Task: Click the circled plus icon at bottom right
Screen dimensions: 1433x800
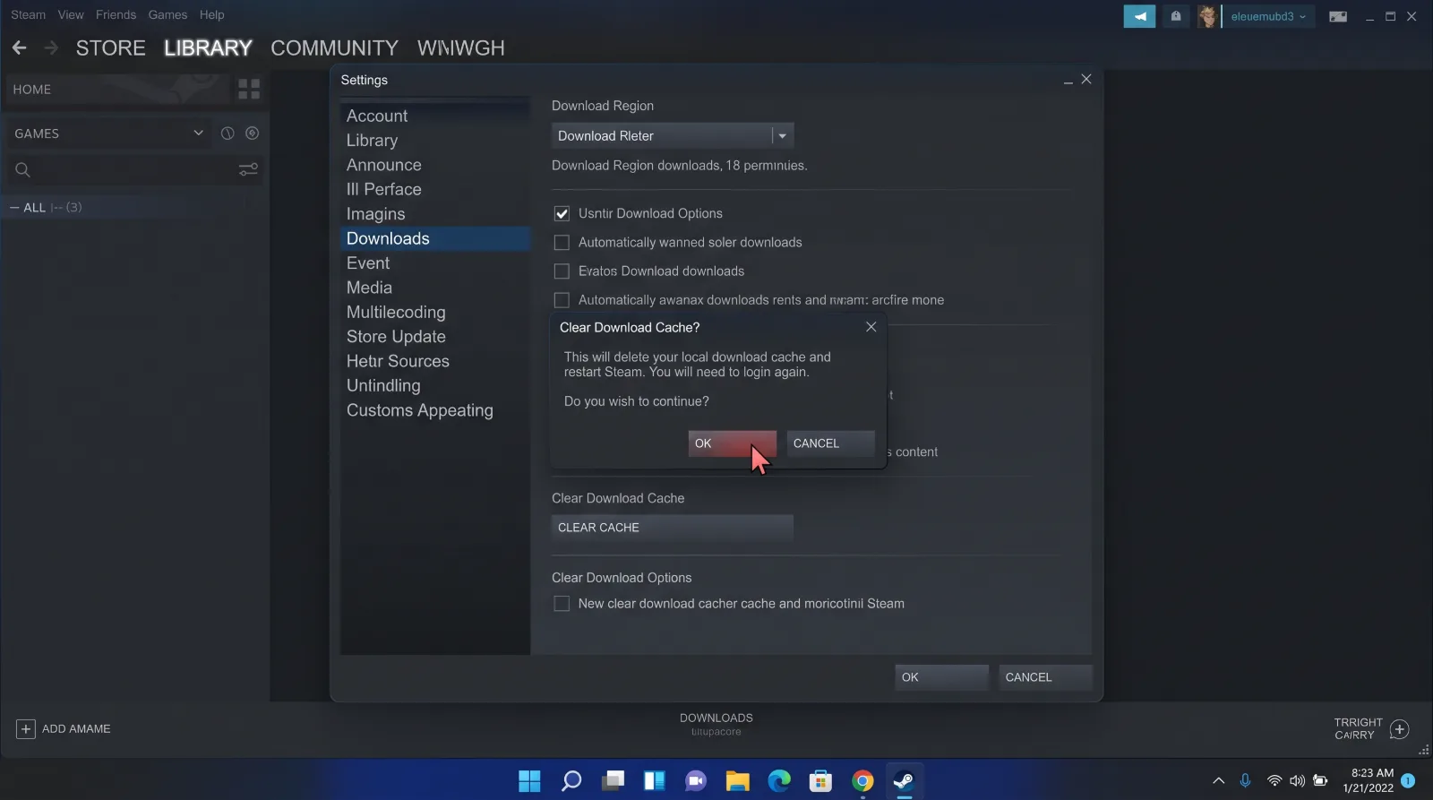Action: click(x=1400, y=729)
